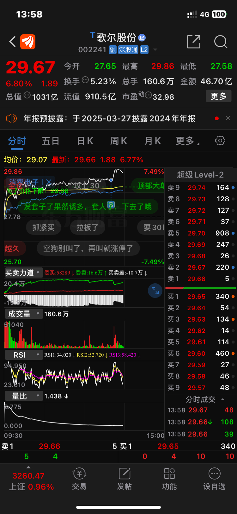Tap the info icon beside 总值

(x=27, y=95)
